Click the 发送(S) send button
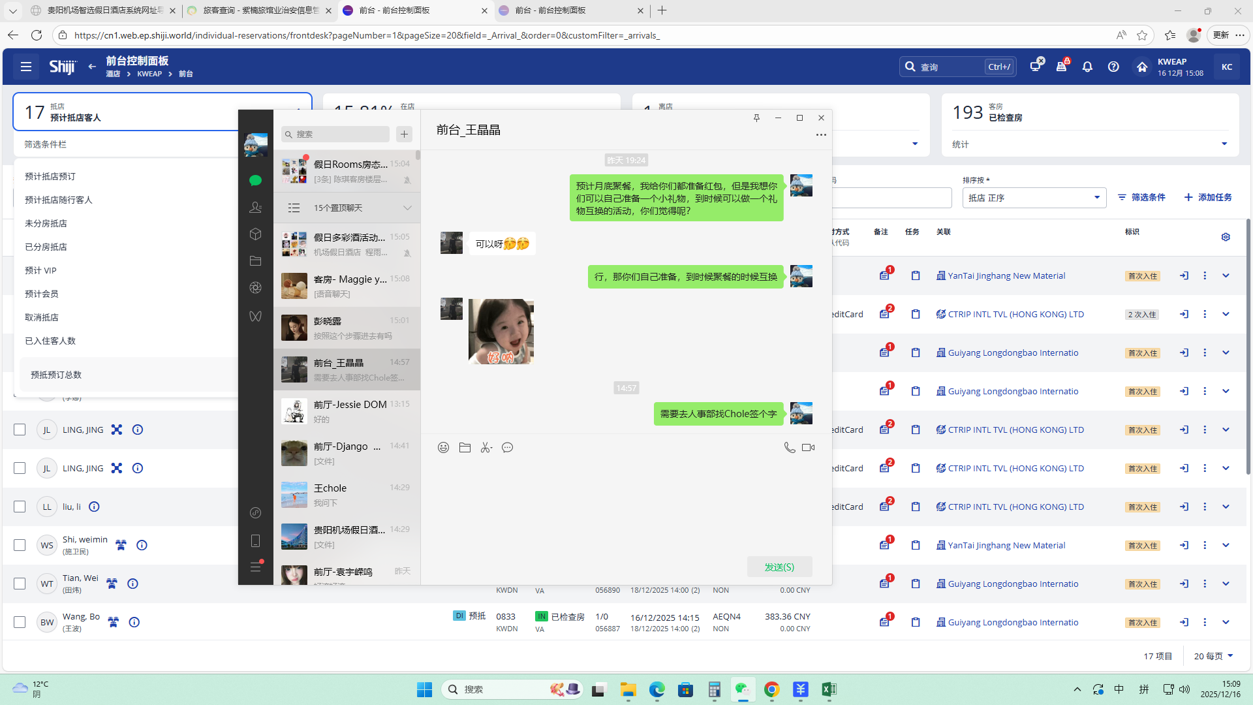Screen dimensions: 1253x705 779,567
